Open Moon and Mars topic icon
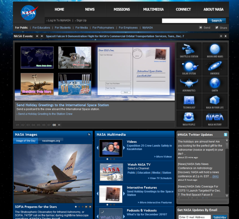 pyautogui.click(x=215, y=51)
